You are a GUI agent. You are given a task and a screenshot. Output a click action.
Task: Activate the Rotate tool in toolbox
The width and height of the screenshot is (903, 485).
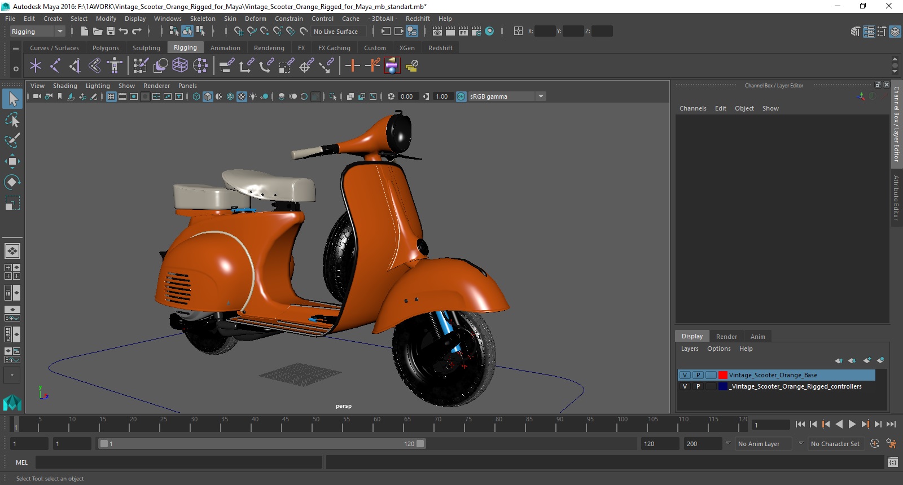[x=12, y=182]
